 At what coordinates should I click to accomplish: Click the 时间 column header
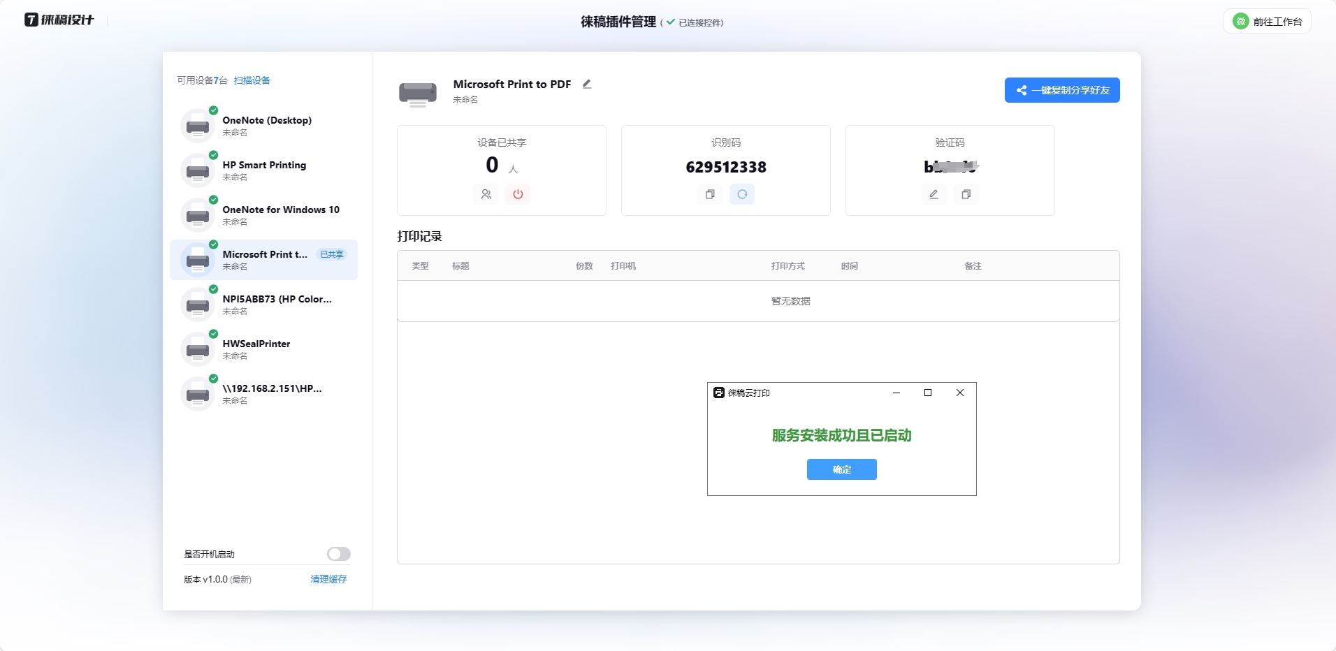(x=850, y=266)
